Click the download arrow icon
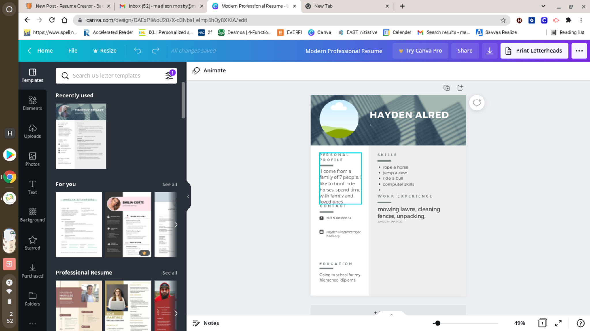 489,51
